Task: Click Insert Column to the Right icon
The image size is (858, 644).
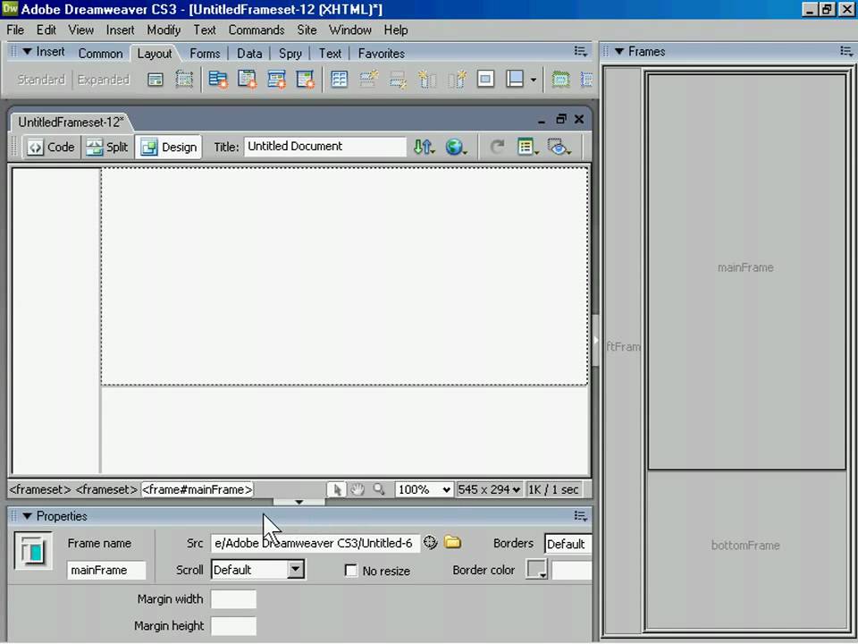Action: click(x=457, y=80)
